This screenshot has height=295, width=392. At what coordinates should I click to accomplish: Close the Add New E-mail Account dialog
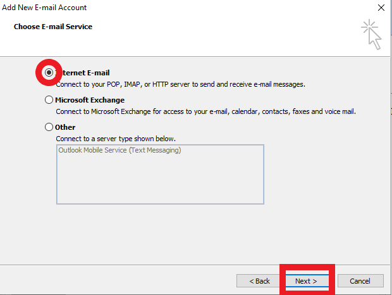(x=381, y=8)
